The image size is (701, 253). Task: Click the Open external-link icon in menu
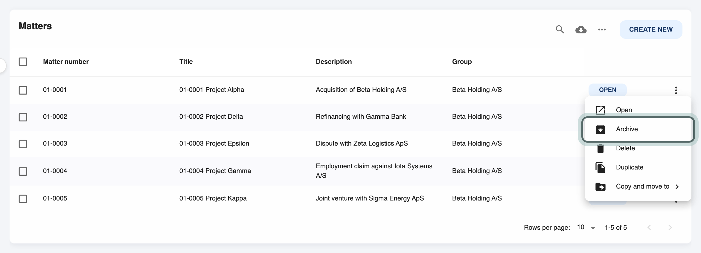601,110
